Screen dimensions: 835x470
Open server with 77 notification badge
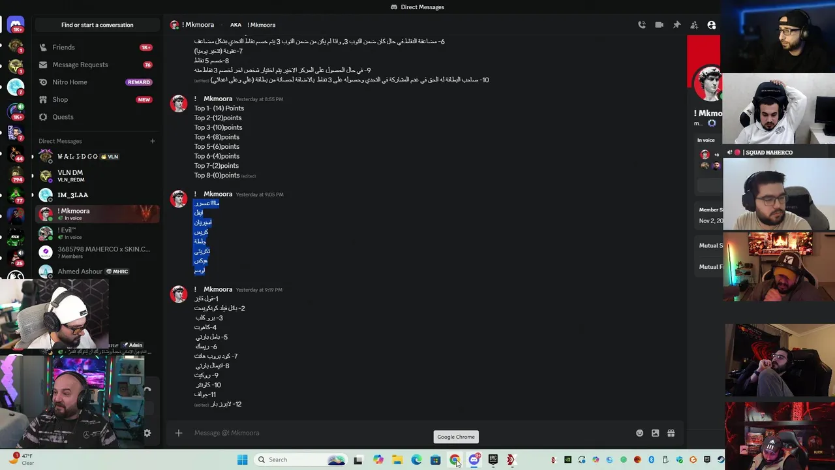click(16, 195)
